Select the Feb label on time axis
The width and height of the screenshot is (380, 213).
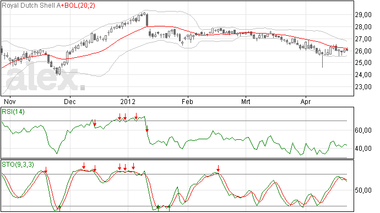[x=187, y=102]
